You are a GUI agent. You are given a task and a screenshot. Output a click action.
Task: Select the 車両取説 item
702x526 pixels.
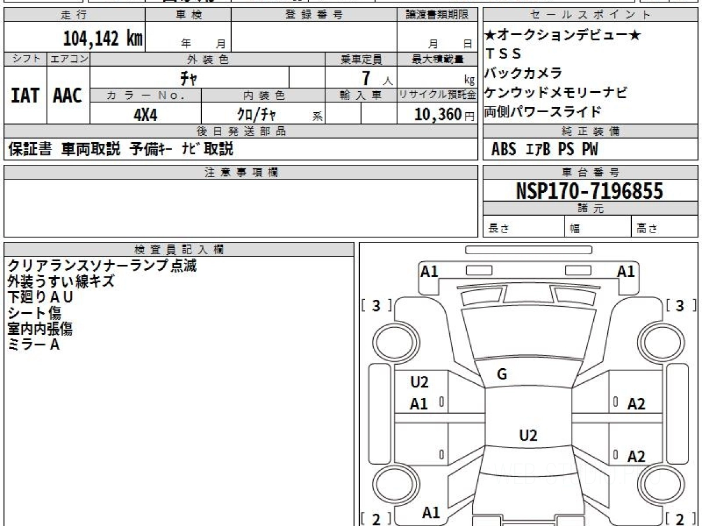click(91, 149)
